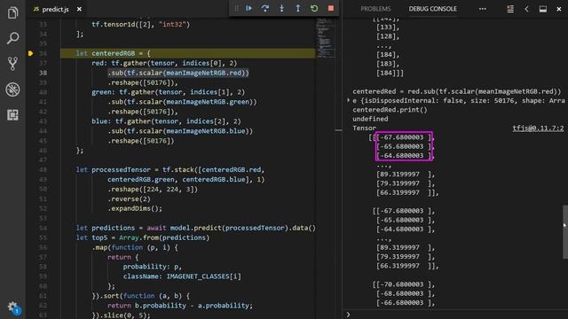
Task: Close the predict.js editor tab
Action: pyautogui.click(x=79, y=10)
